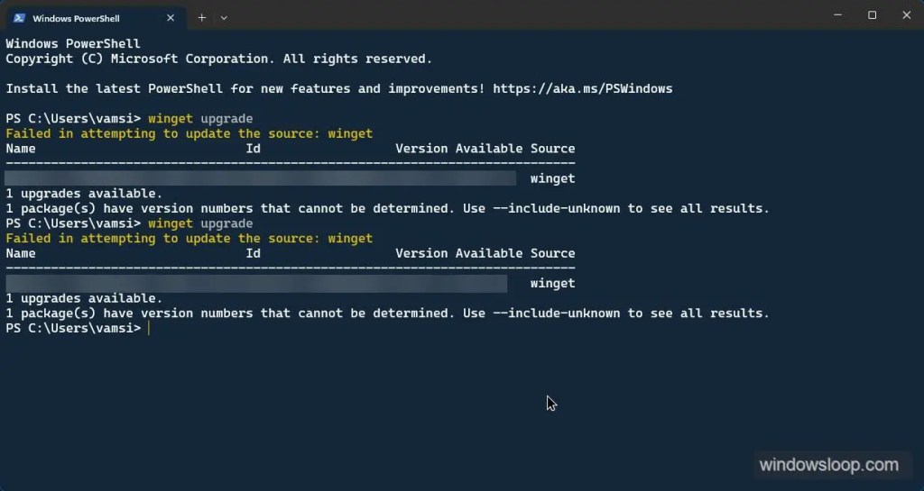Select the Windows PowerShell tab title

76,18
